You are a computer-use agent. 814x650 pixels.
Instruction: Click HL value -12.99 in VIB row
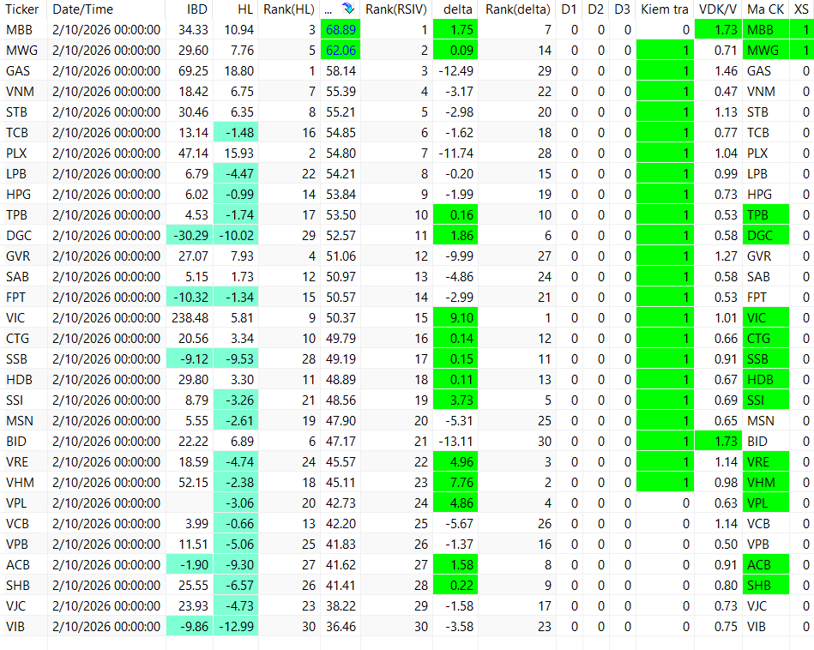[x=236, y=627]
